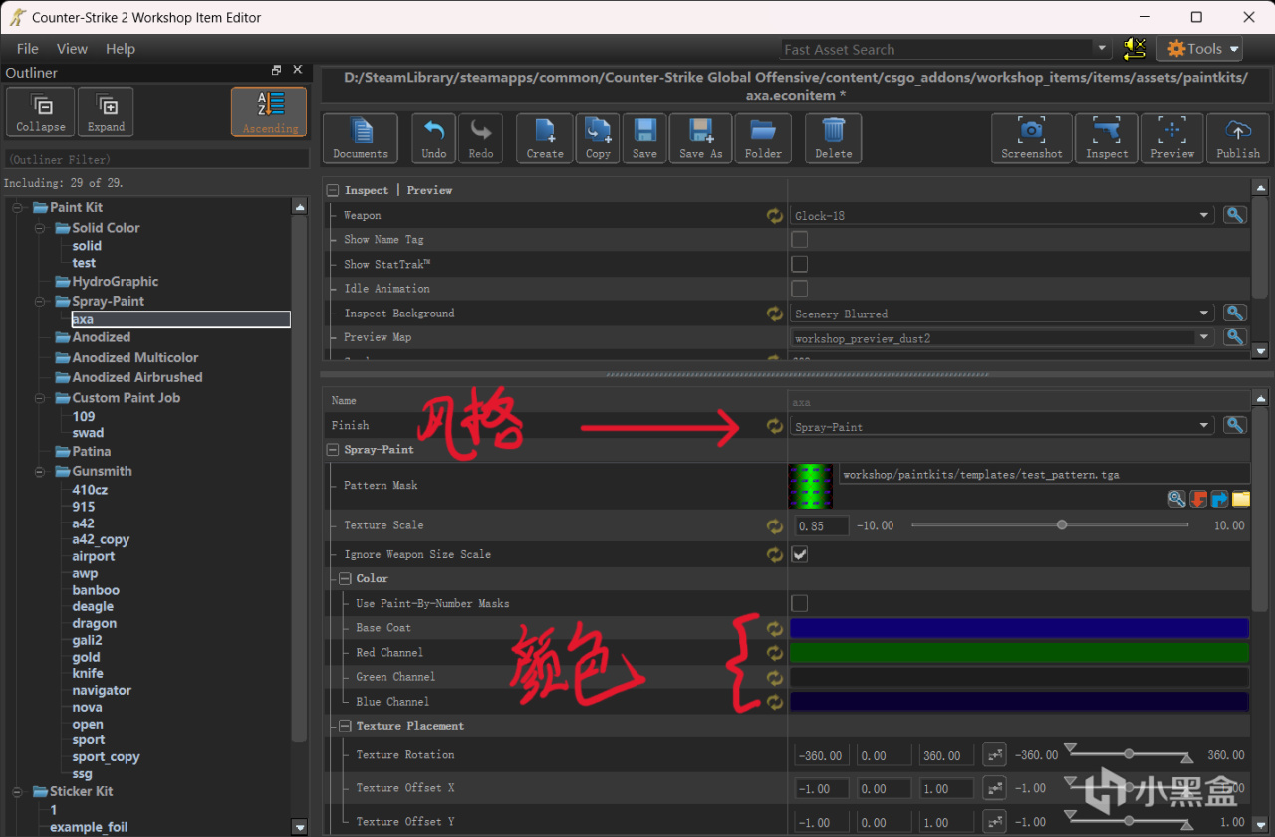
Task: Save the econitem with Save button
Action: point(644,138)
